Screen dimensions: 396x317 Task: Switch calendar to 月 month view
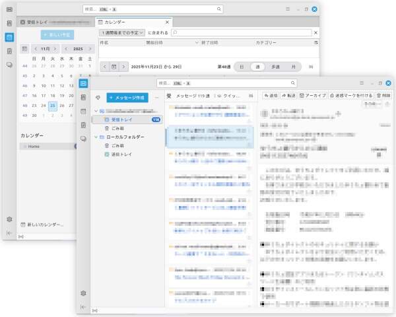tap(293, 67)
